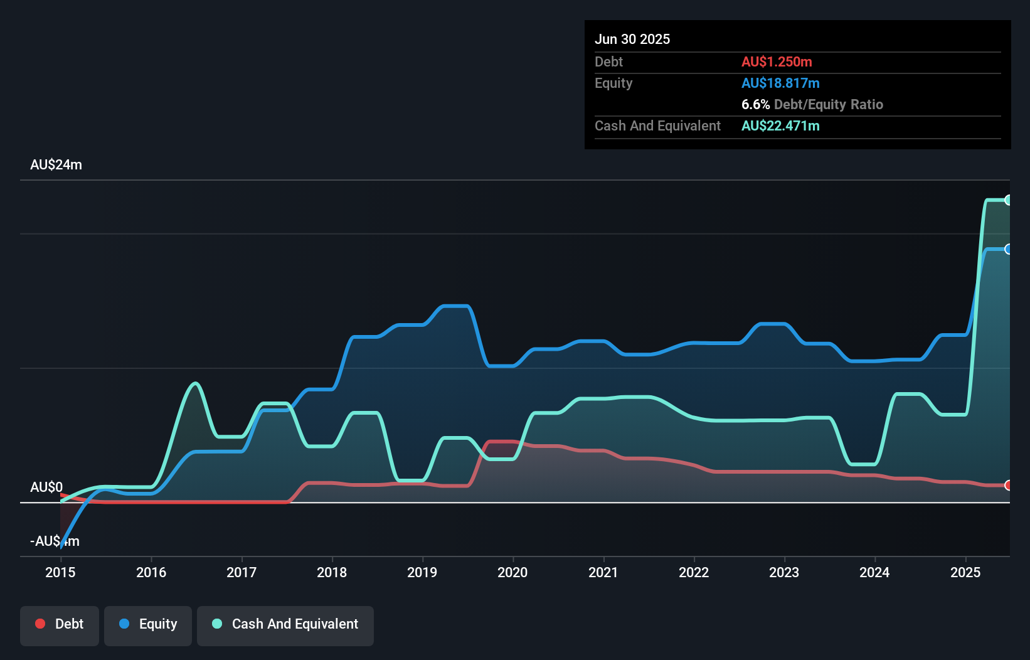Click the AU$24m axis label
Viewport: 1030px width, 660px height.
pos(57,164)
